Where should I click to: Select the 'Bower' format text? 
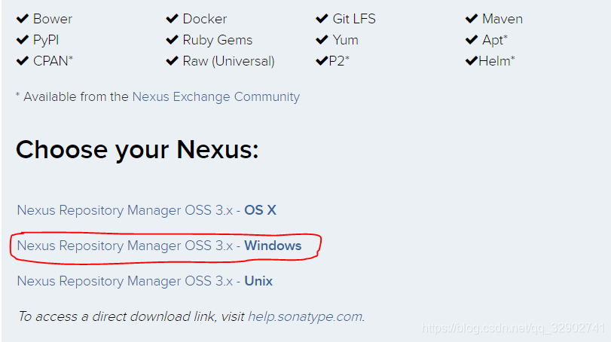[x=53, y=19]
